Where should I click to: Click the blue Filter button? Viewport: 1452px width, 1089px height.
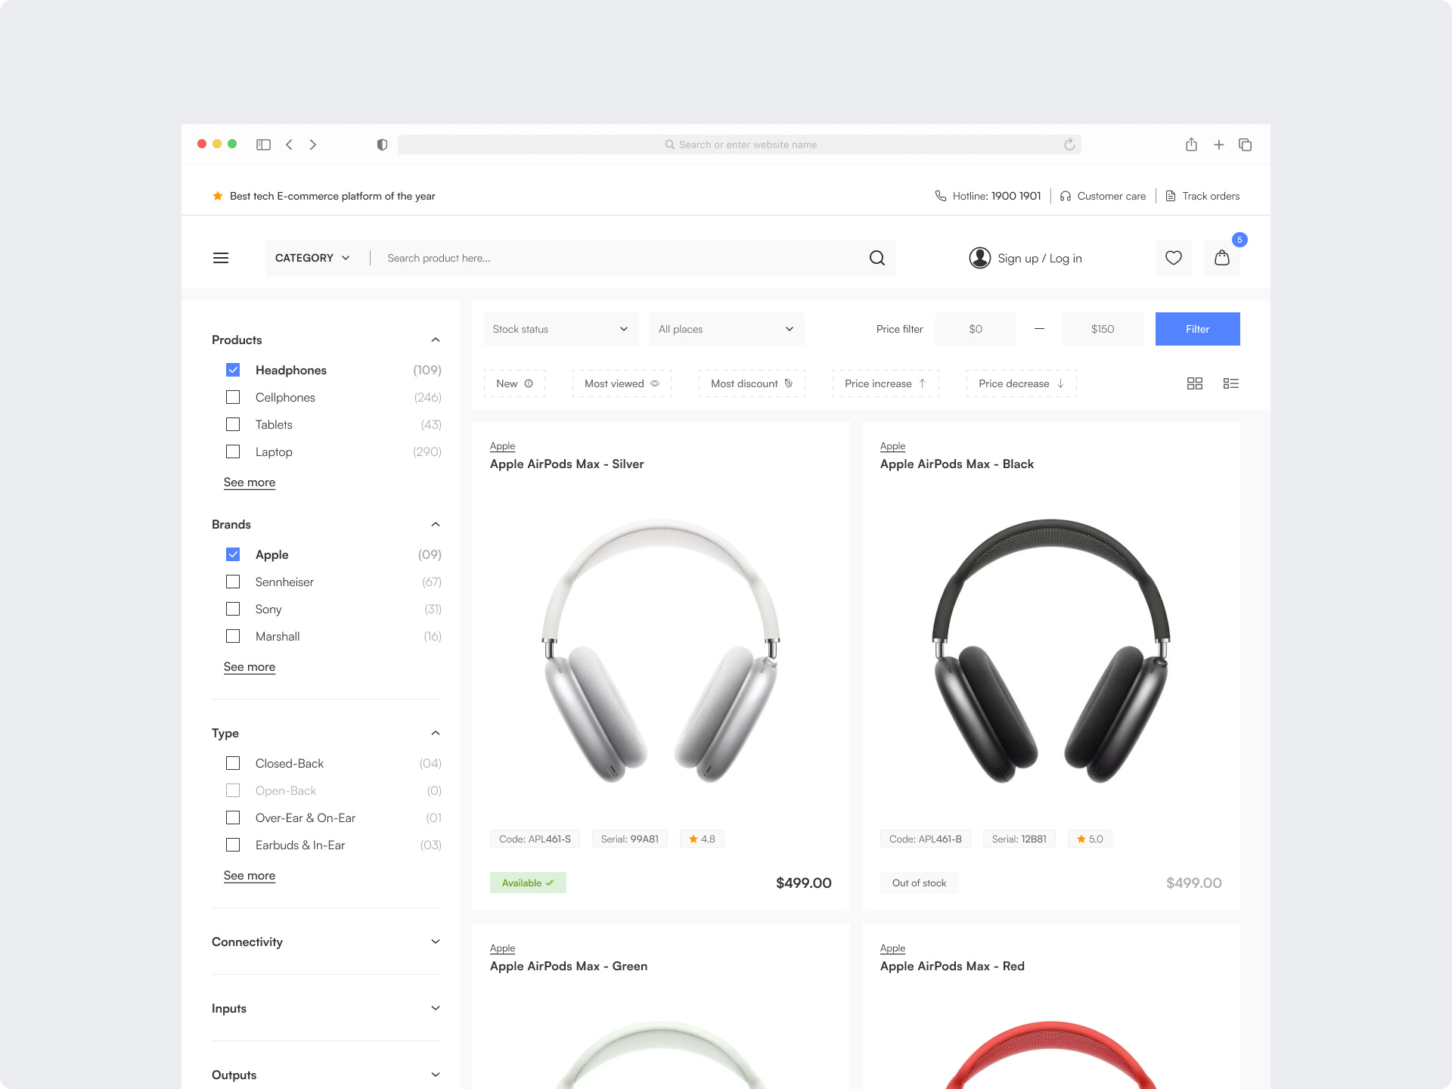1197,329
